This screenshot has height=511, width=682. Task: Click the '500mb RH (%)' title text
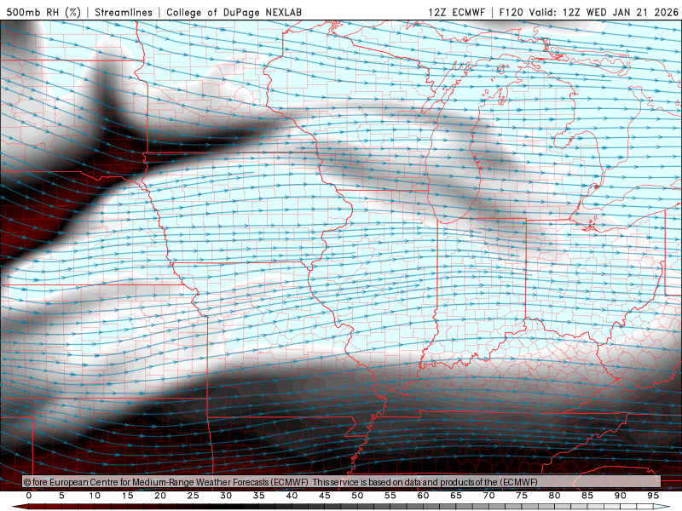click(x=43, y=12)
